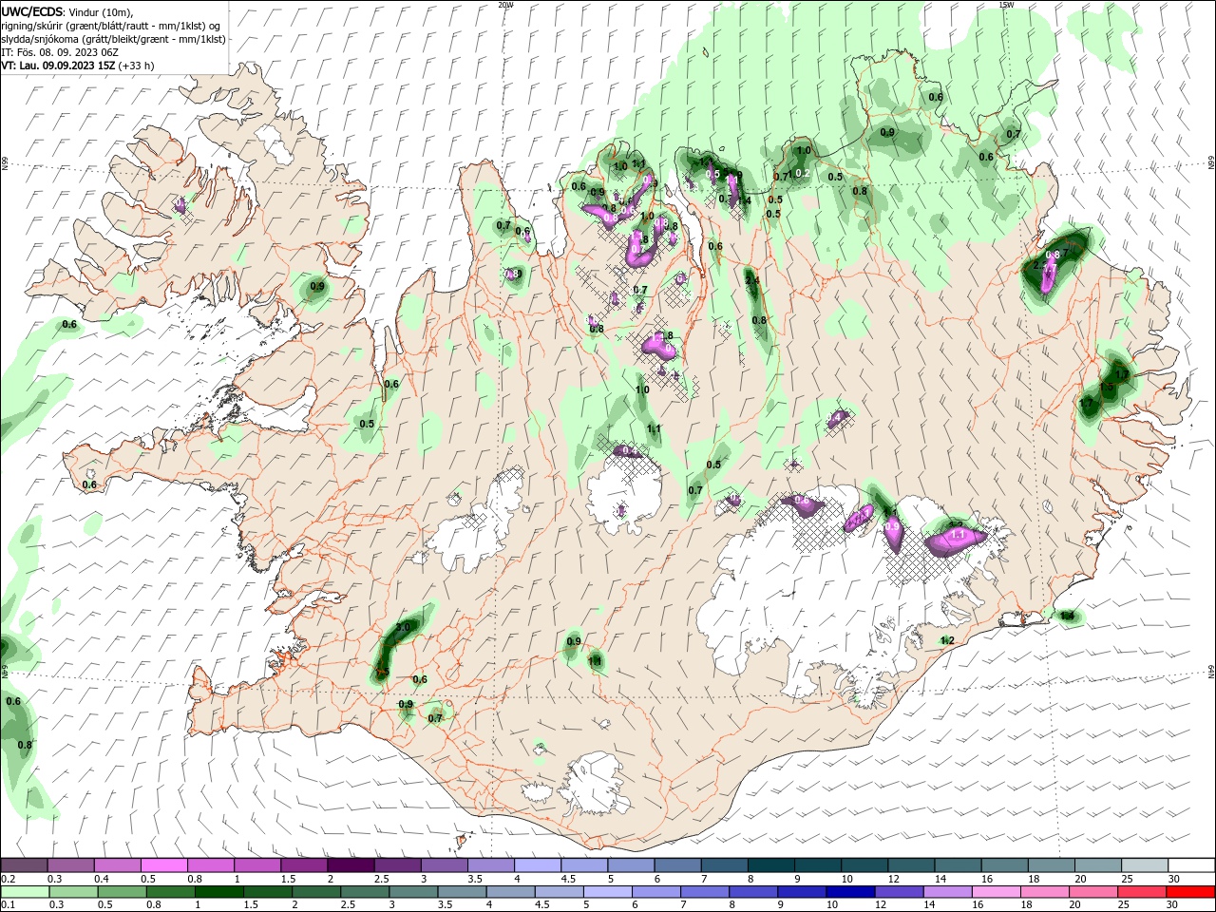Click the white swatch labeled 30 in upper row
This screenshot has height=912, width=1216.
coord(1192,865)
